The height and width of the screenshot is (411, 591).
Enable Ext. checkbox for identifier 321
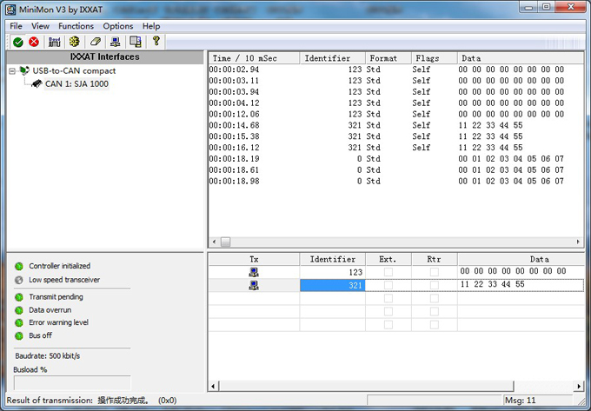(388, 285)
